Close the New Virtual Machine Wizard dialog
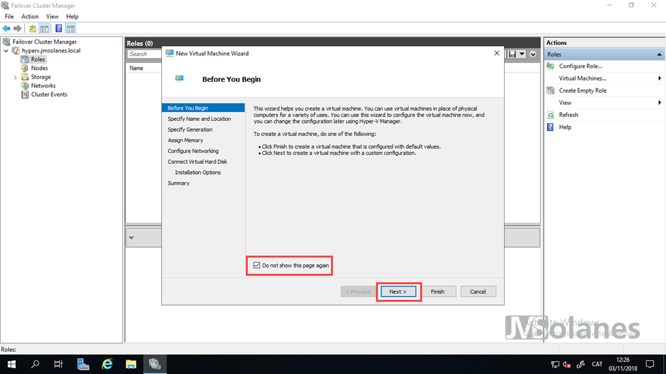This screenshot has height=374, width=666. (496, 53)
